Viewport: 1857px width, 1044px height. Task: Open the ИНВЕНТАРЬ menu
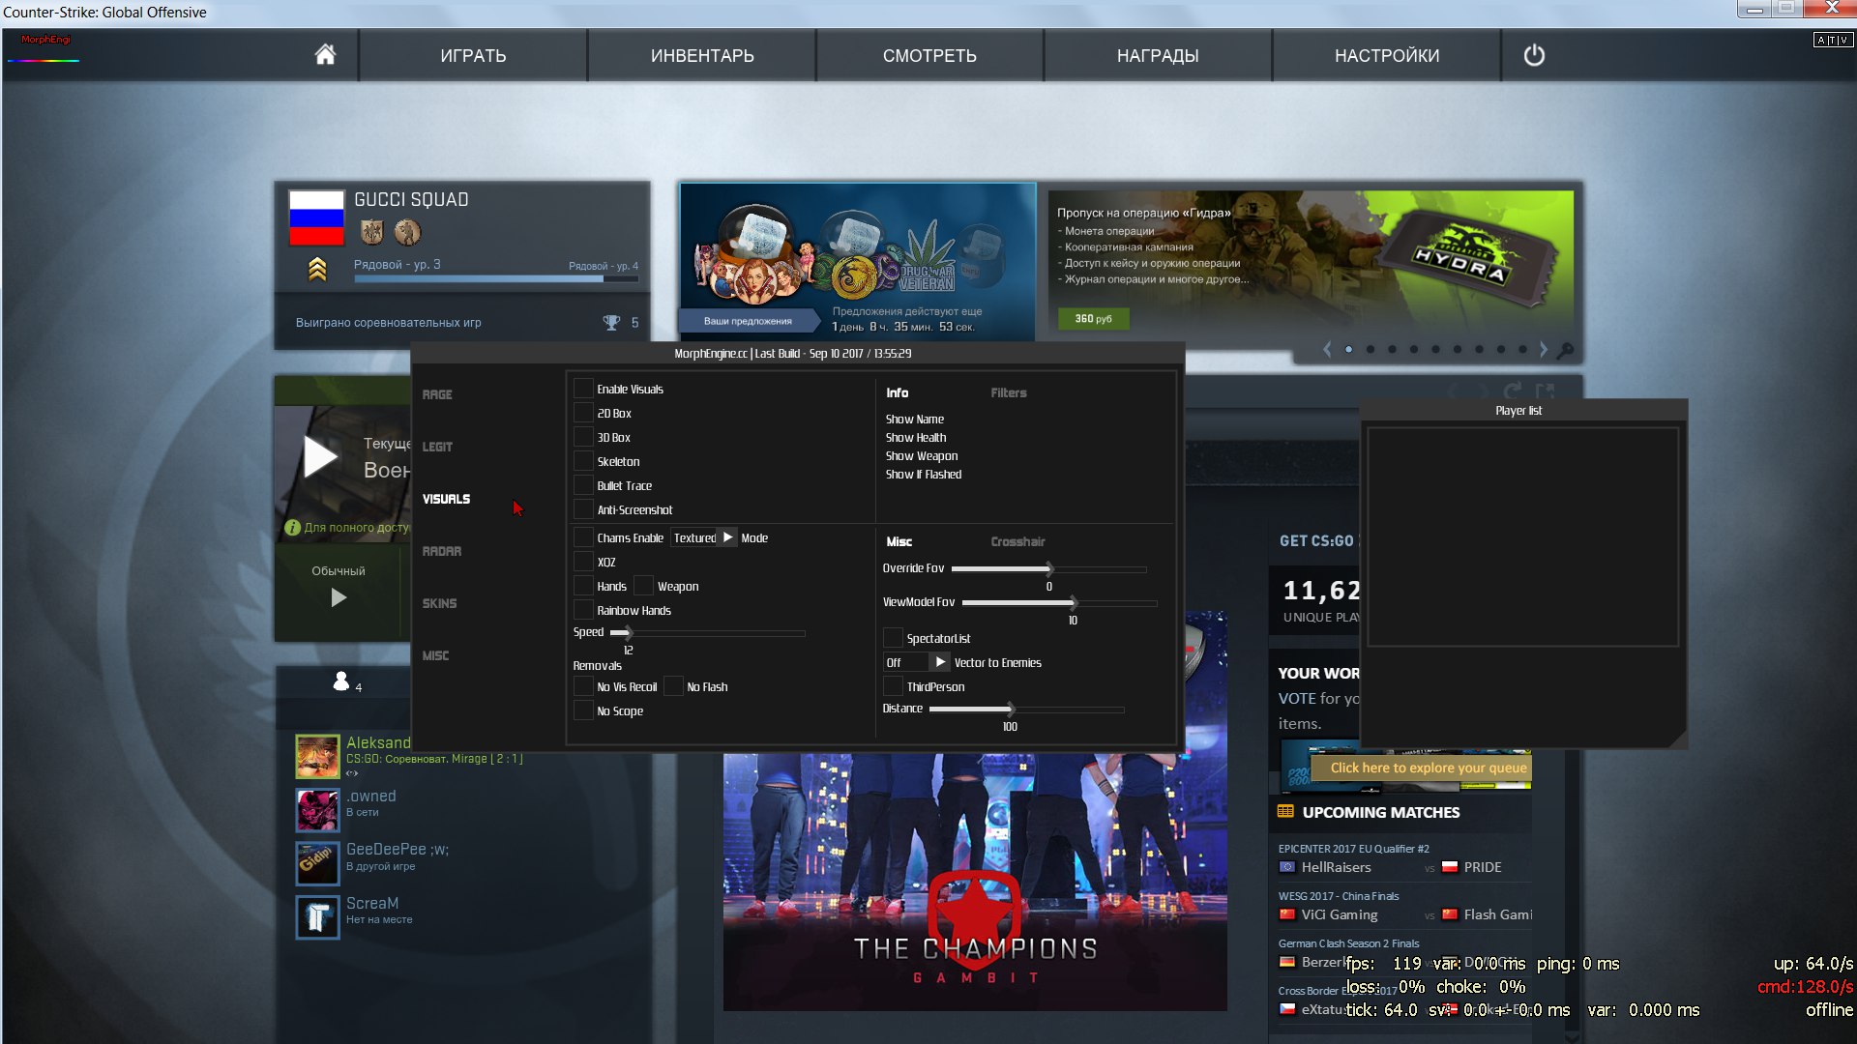[x=702, y=55]
